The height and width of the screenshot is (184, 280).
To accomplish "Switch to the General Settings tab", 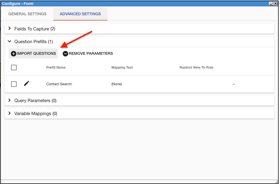I will pyautogui.click(x=27, y=14).
